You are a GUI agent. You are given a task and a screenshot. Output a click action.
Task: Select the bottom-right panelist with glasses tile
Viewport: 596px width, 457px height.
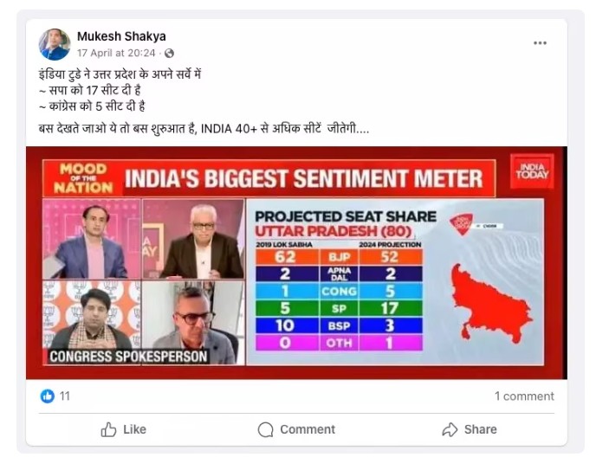click(194, 315)
